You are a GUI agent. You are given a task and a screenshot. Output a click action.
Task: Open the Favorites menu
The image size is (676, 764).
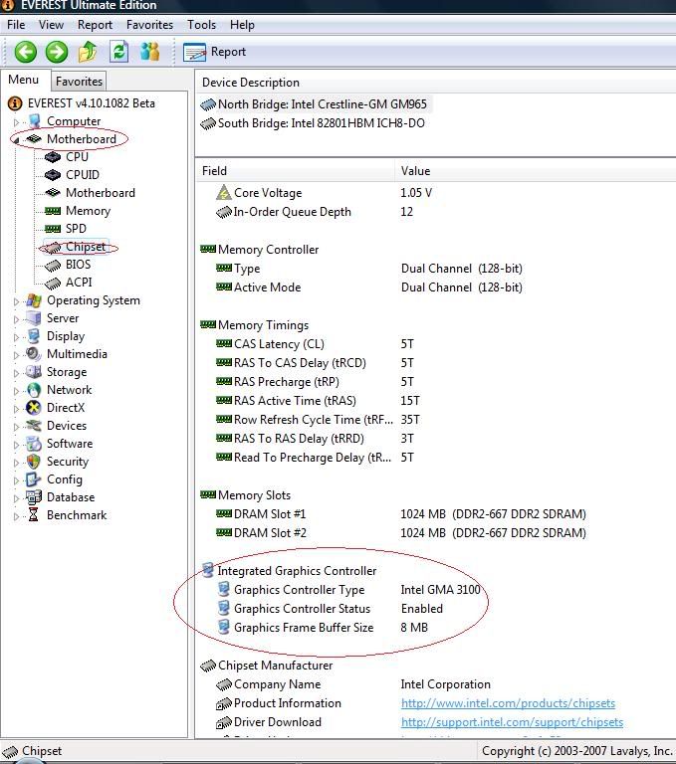point(149,25)
